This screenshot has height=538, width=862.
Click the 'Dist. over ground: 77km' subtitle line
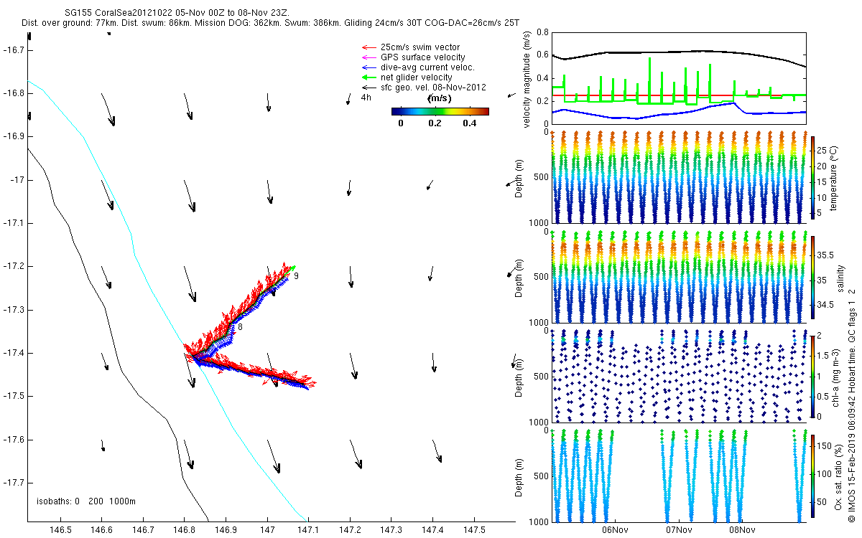coord(270,24)
